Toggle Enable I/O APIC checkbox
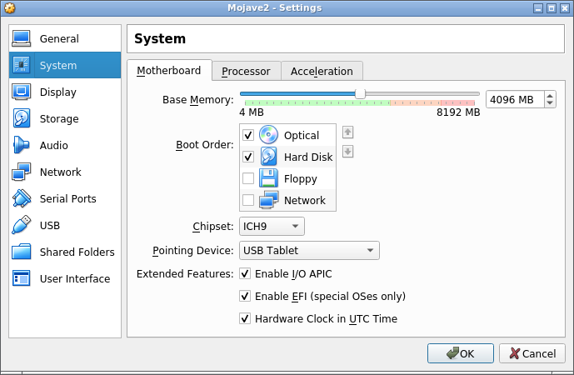 [x=245, y=273]
